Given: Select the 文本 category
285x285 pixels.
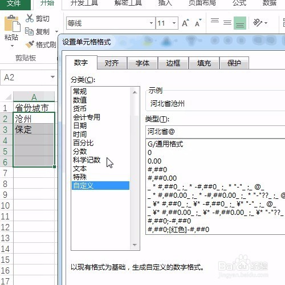Looking at the screenshot, I should pos(101,168).
